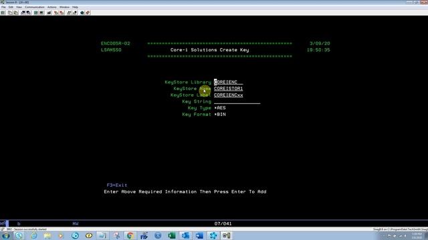Click the Key Format value *BIN
Image resolution: width=428 pixels, height=240 pixels.
tap(220, 115)
